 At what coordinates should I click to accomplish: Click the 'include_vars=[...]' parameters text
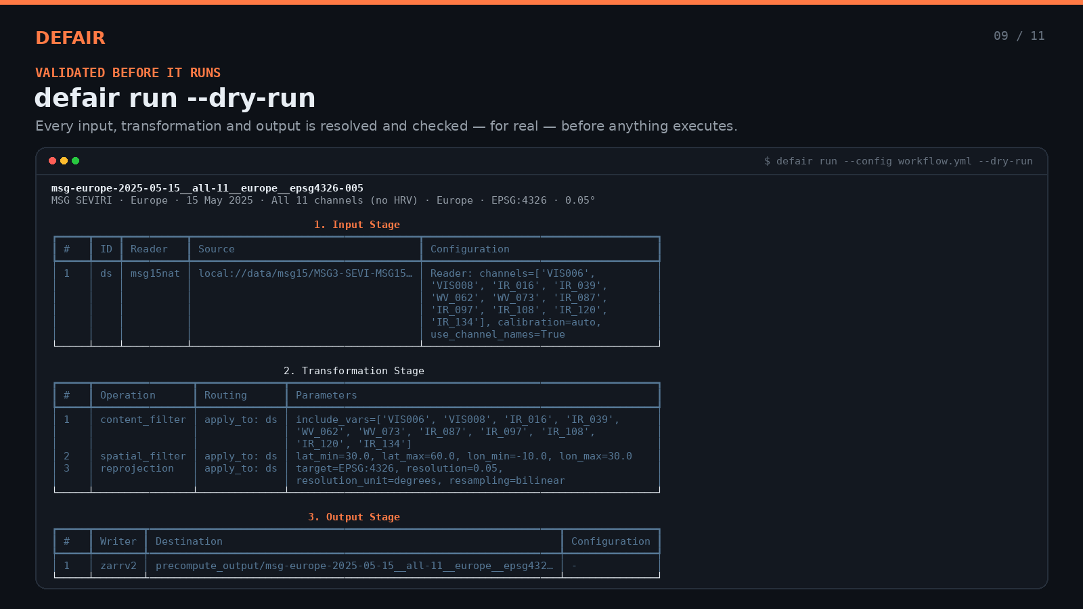[x=458, y=432]
